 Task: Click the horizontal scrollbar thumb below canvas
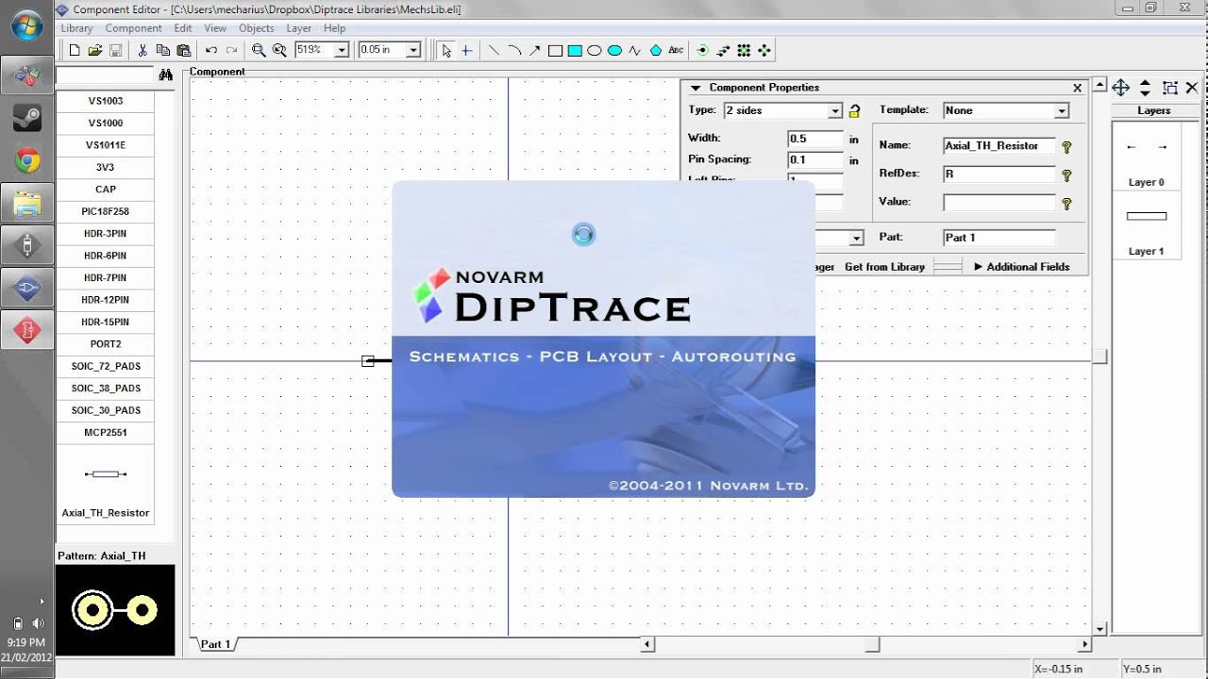(872, 645)
